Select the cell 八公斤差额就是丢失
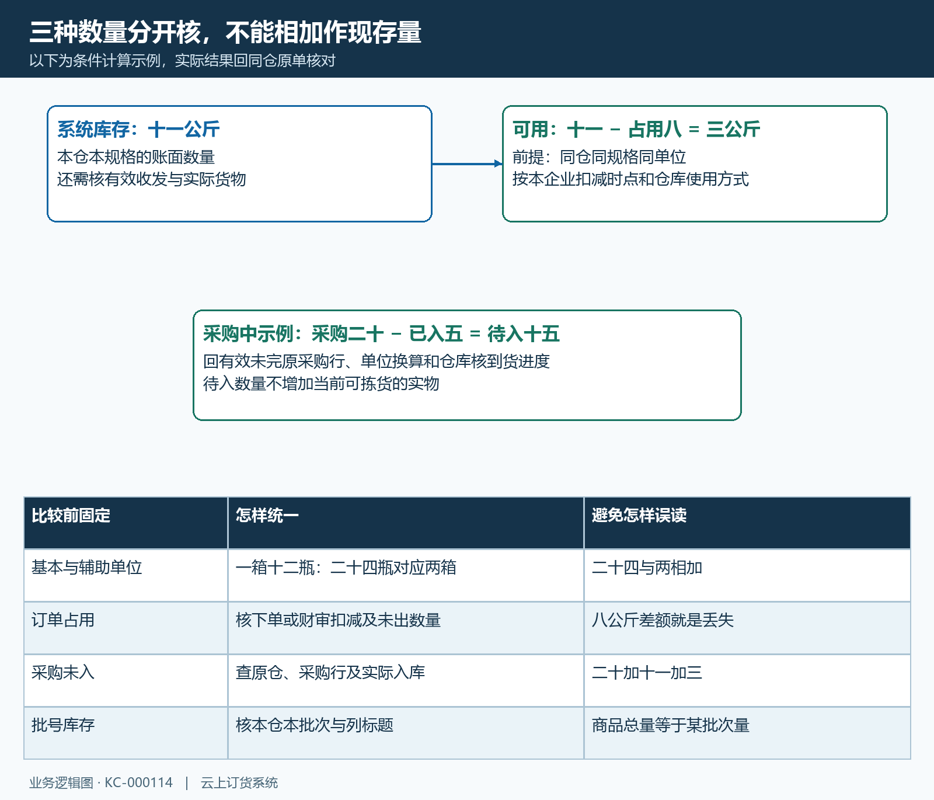The width and height of the screenshot is (934, 800). pyautogui.click(x=747, y=628)
